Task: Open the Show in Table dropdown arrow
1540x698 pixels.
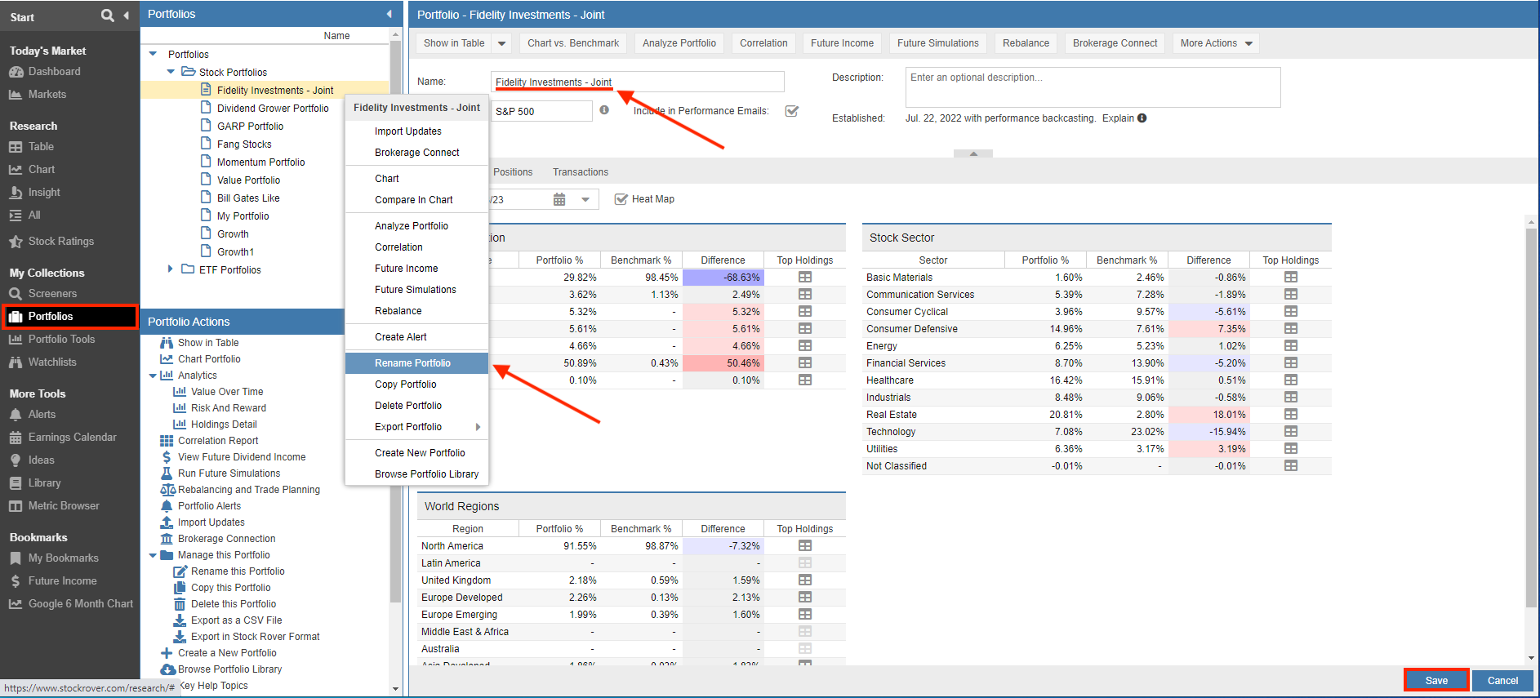Action: tap(502, 44)
